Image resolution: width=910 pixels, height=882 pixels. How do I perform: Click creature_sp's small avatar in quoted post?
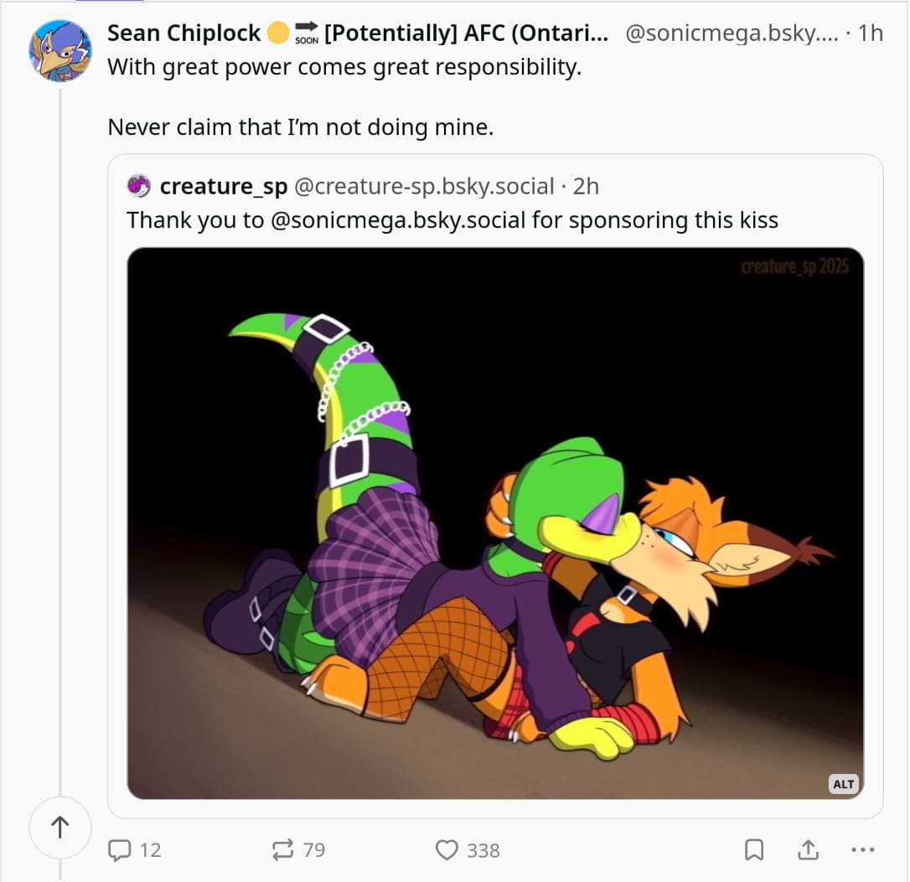coord(139,186)
